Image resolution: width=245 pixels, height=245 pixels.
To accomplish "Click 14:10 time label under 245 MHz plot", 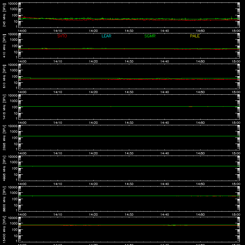I will click(58, 31).
